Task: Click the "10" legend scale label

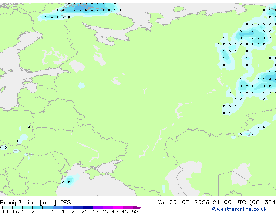Action: point(54,211)
